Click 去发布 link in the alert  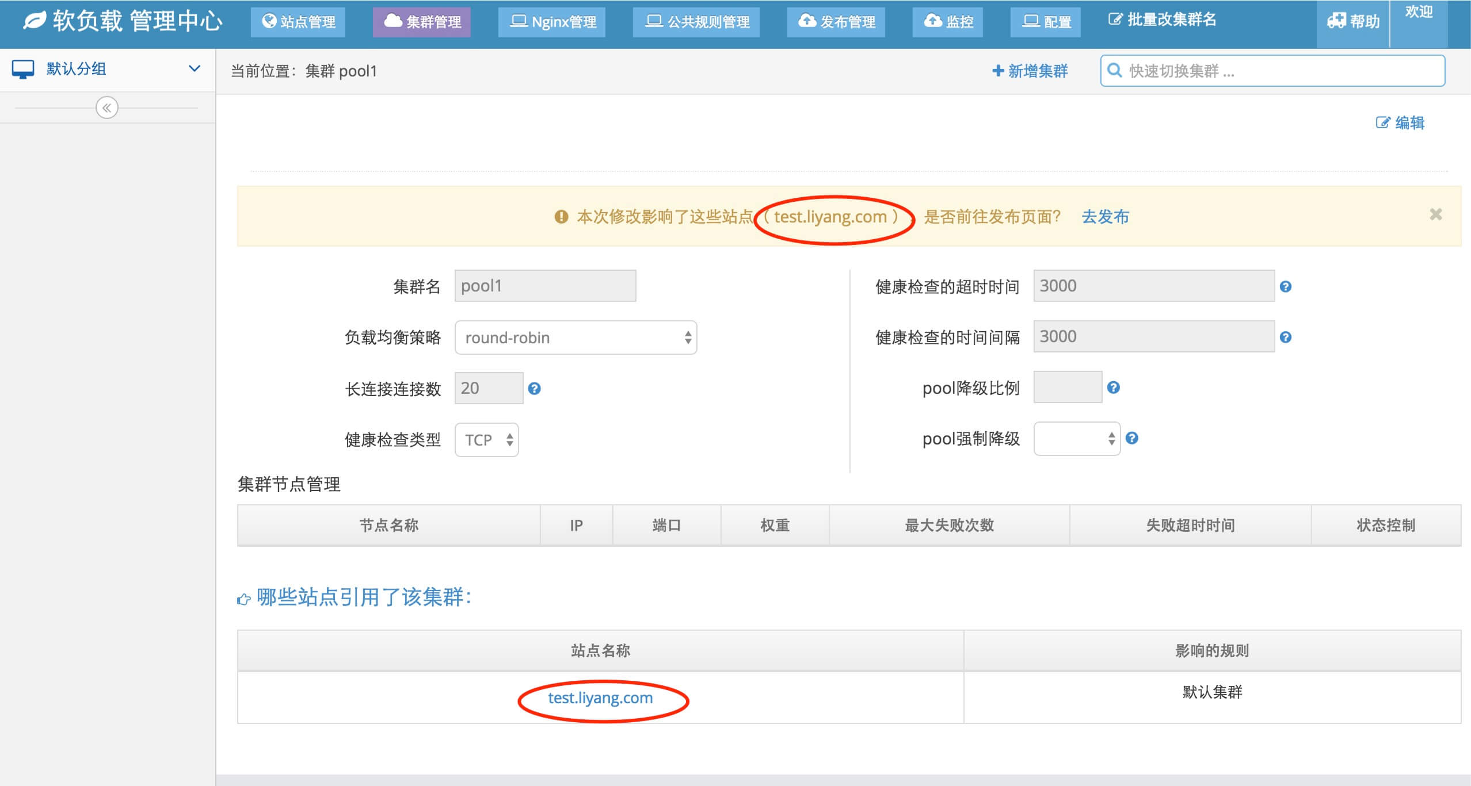pos(1106,217)
